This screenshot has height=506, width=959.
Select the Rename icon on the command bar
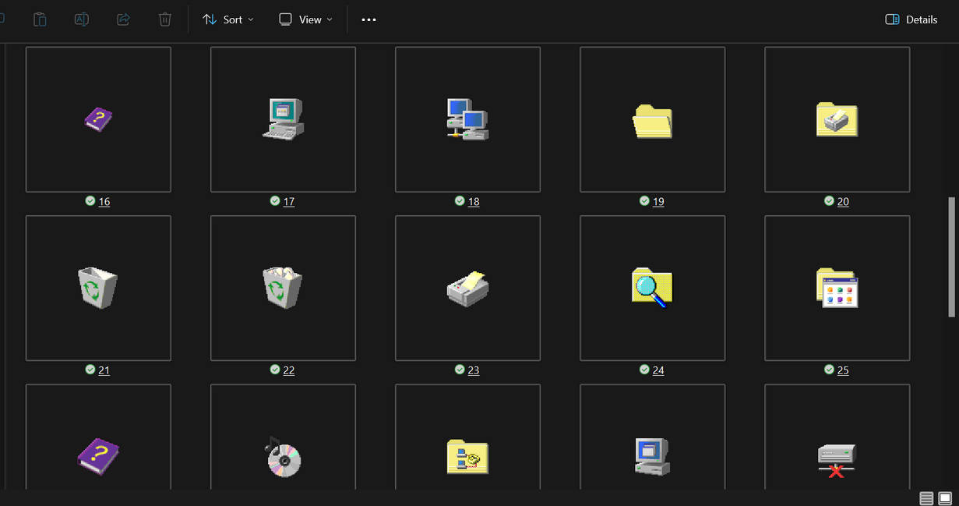click(81, 19)
